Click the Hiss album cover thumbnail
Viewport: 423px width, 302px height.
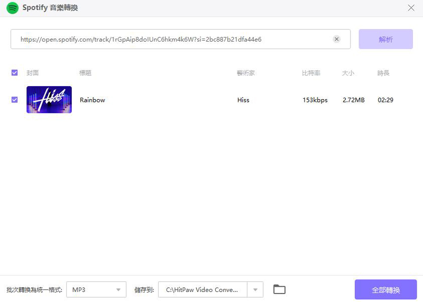coord(49,100)
